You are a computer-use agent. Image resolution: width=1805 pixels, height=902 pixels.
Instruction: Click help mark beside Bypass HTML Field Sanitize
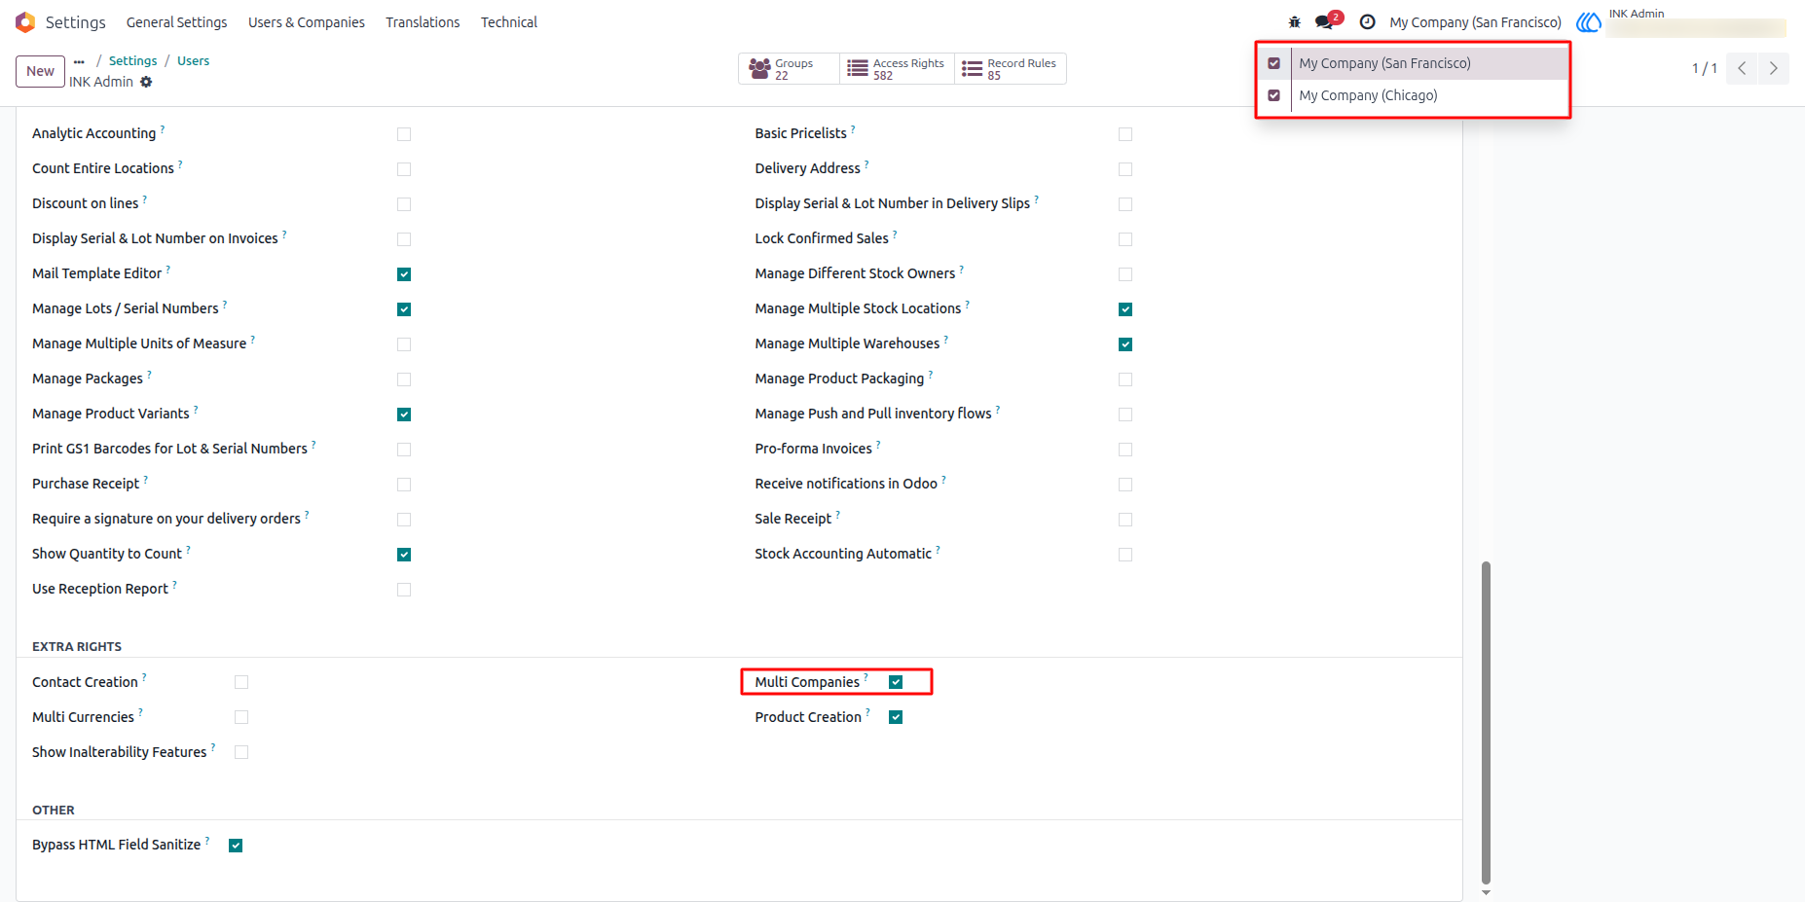pos(207,840)
